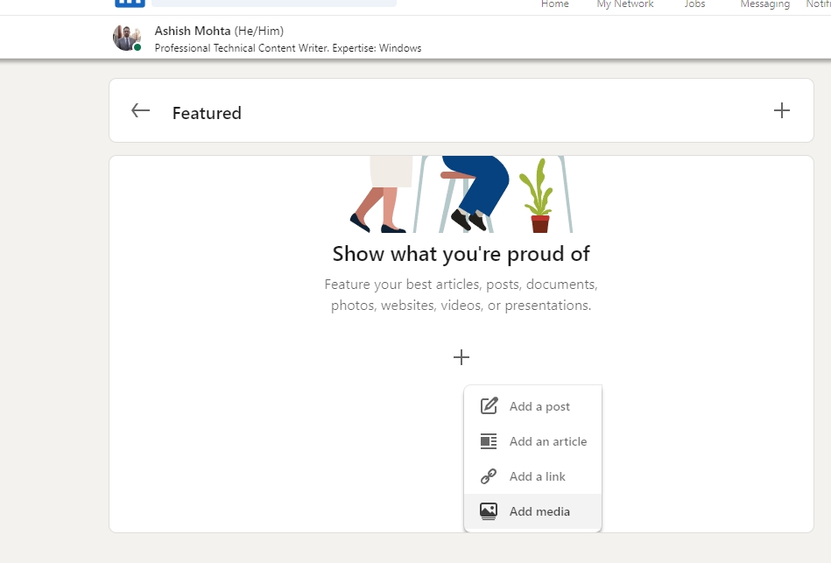Viewport: 831px width, 563px height.
Task: Select the pencil icon next to Add a post
Action: (x=488, y=405)
